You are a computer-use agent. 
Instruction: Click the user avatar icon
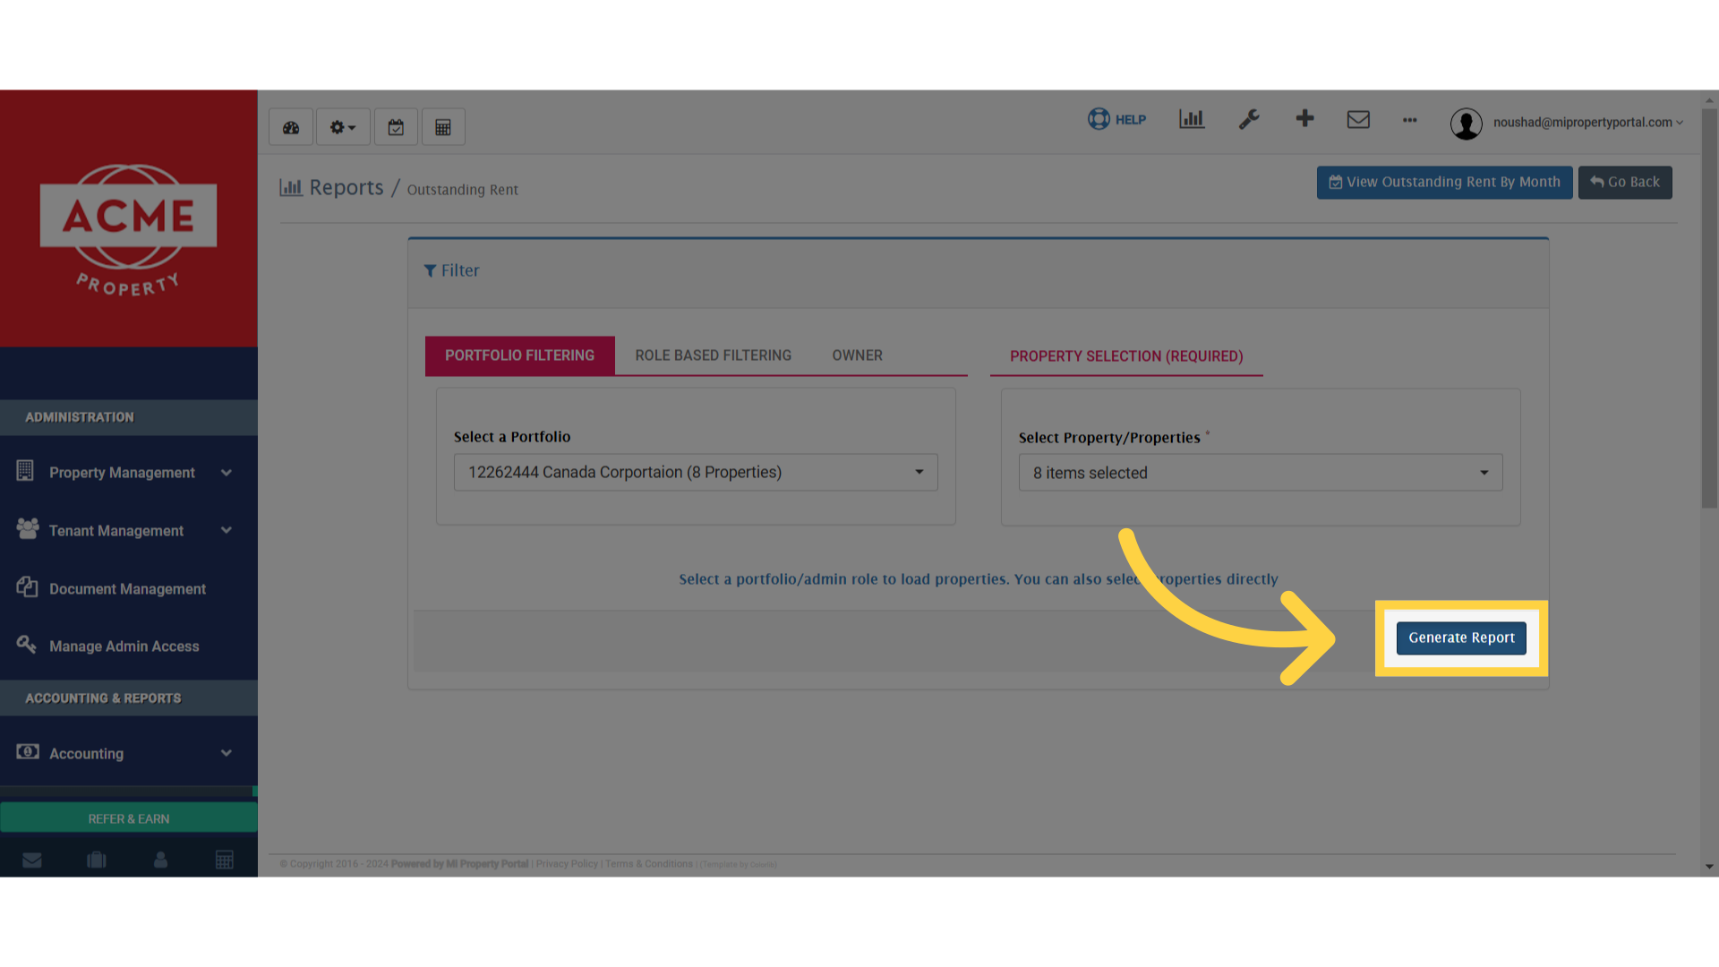pyautogui.click(x=1467, y=124)
